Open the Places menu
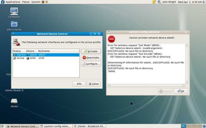The image size is (206, 128). point(26,2)
